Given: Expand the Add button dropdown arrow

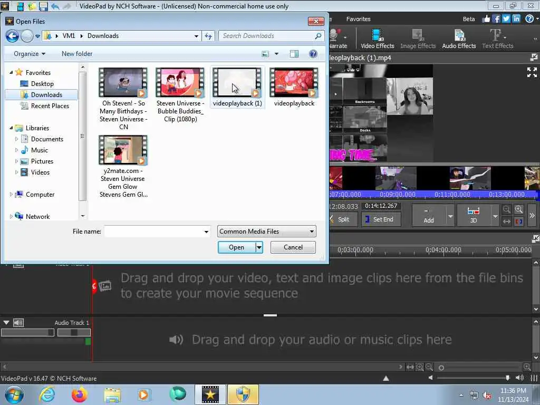Looking at the screenshot, I should pyautogui.click(x=450, y=216).
